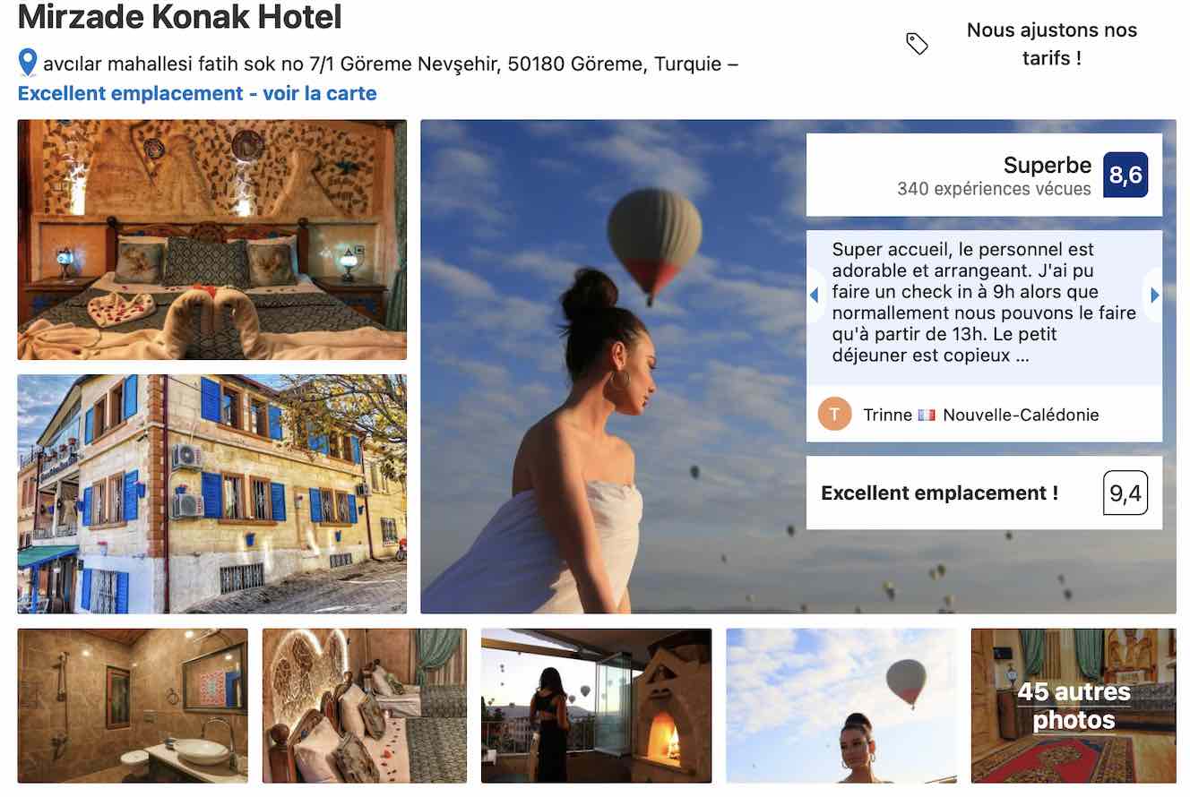This screenshot has height=797, width=1190.
Task: Open the terrace fireplace thumbnail
Action: click(x=596, y=706)
